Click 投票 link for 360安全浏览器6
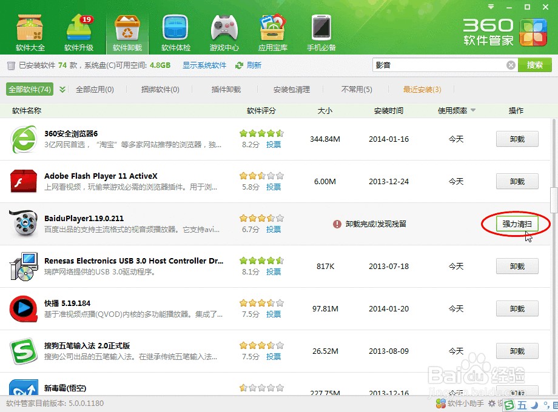 point(274,145)
